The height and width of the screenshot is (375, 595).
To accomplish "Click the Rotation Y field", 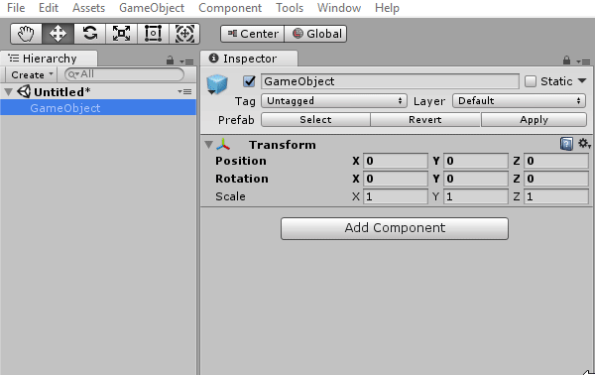I will pos(476,179).
